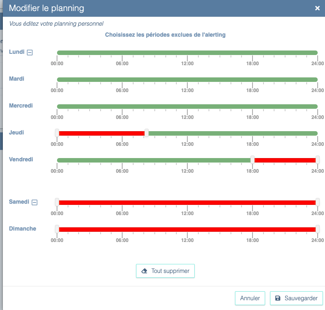325x310 pixels.
Task: Click Vendredi slider end handle at 24:00
Action: click(318, 160)
